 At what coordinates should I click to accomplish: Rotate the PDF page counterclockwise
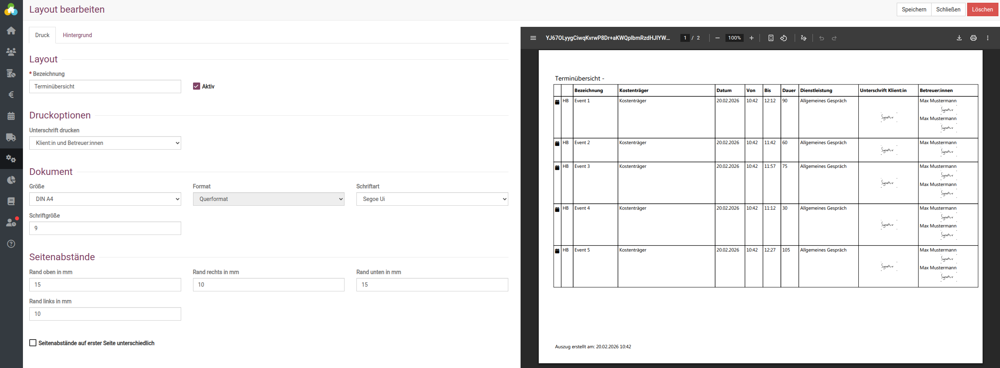click(783, 38)
